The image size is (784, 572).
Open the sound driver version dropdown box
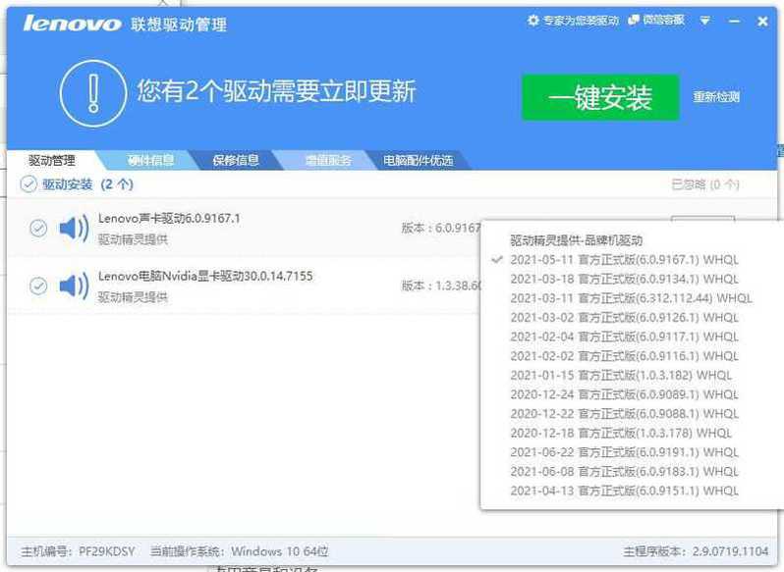[702, 218]
